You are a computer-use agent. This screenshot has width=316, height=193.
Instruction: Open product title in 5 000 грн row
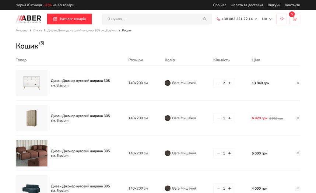pyautogui.click(x=80, y=153)
